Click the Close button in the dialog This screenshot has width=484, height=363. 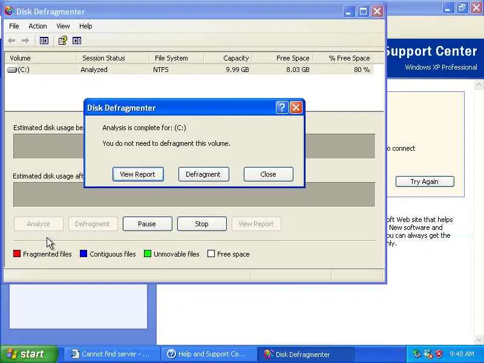coord(268,174)
